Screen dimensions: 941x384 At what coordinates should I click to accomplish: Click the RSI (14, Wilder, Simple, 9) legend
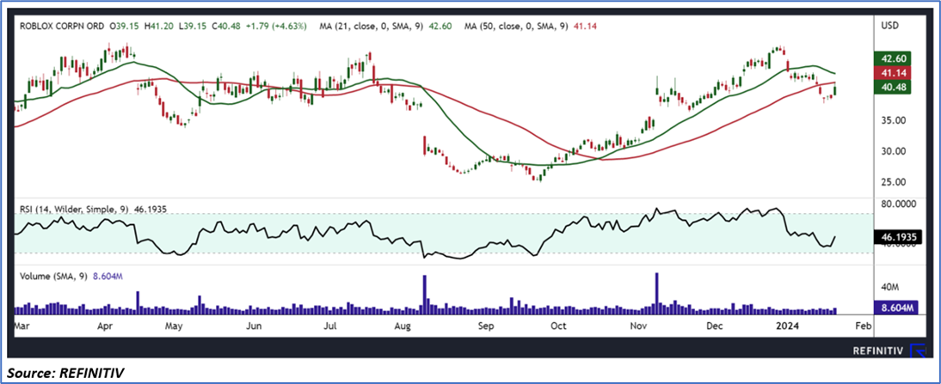point(74,209)
